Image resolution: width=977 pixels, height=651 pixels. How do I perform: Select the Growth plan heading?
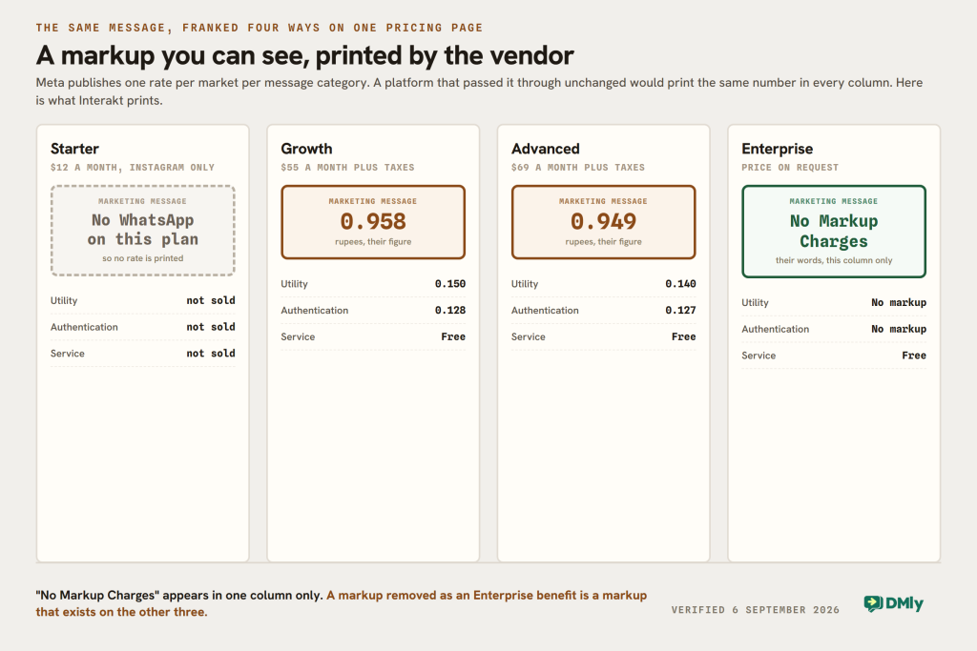[x=306, y=149]
